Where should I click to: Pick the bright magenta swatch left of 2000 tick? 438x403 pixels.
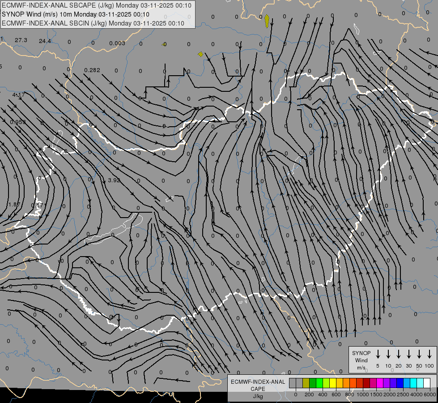pyautogui.click(x=380, y=383)
